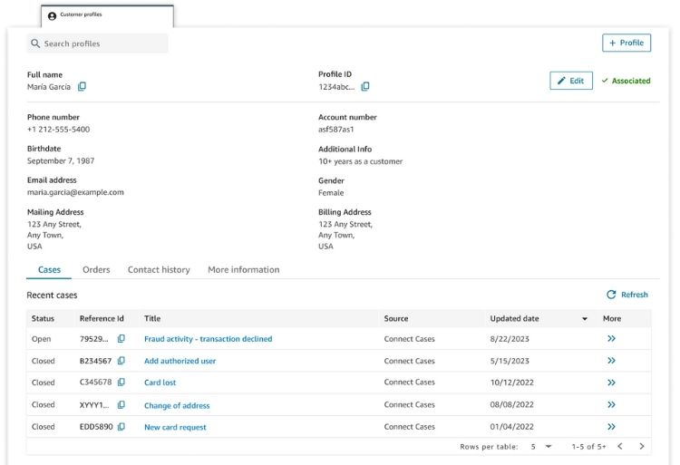The image size is (680, 465).
Task: Switch to the Orders tab
Action: [x=96, y=270]
